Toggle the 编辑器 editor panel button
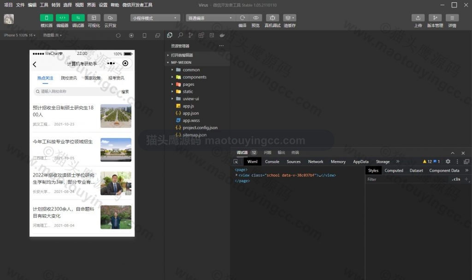Screen dimensions: 472x280 coord(62,18)
